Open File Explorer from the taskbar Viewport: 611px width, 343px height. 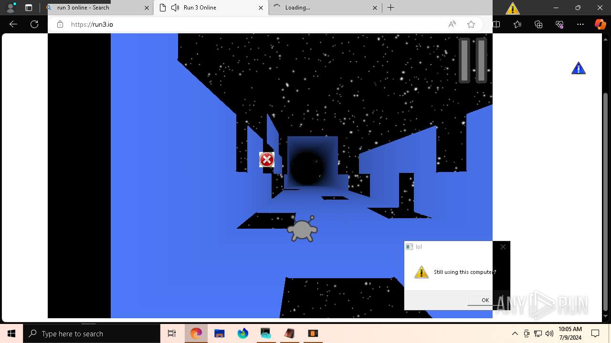(x=220, y=333)
